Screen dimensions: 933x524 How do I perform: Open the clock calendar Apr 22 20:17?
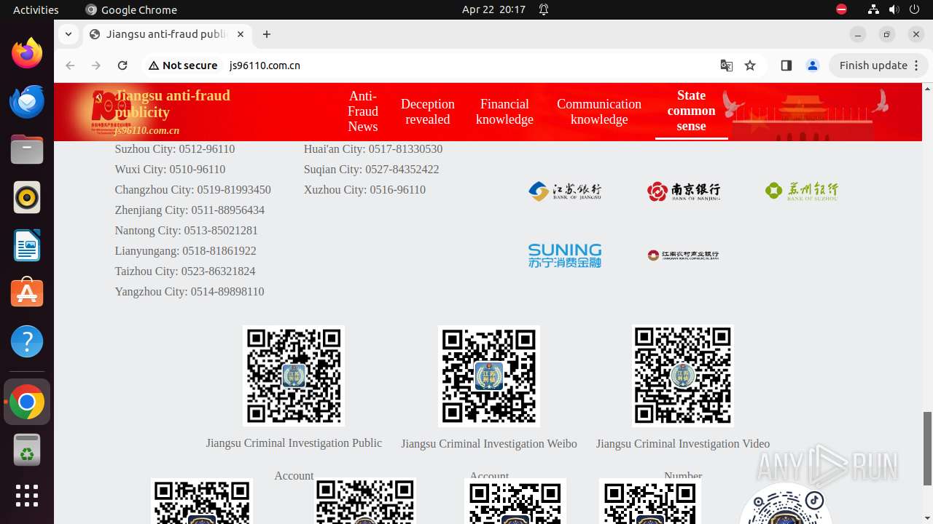point(493,9)
